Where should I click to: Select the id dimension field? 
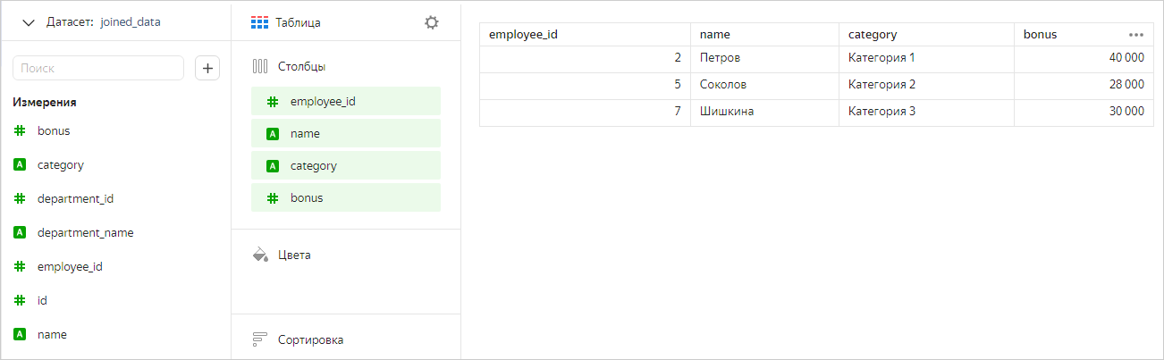(42, 300)
